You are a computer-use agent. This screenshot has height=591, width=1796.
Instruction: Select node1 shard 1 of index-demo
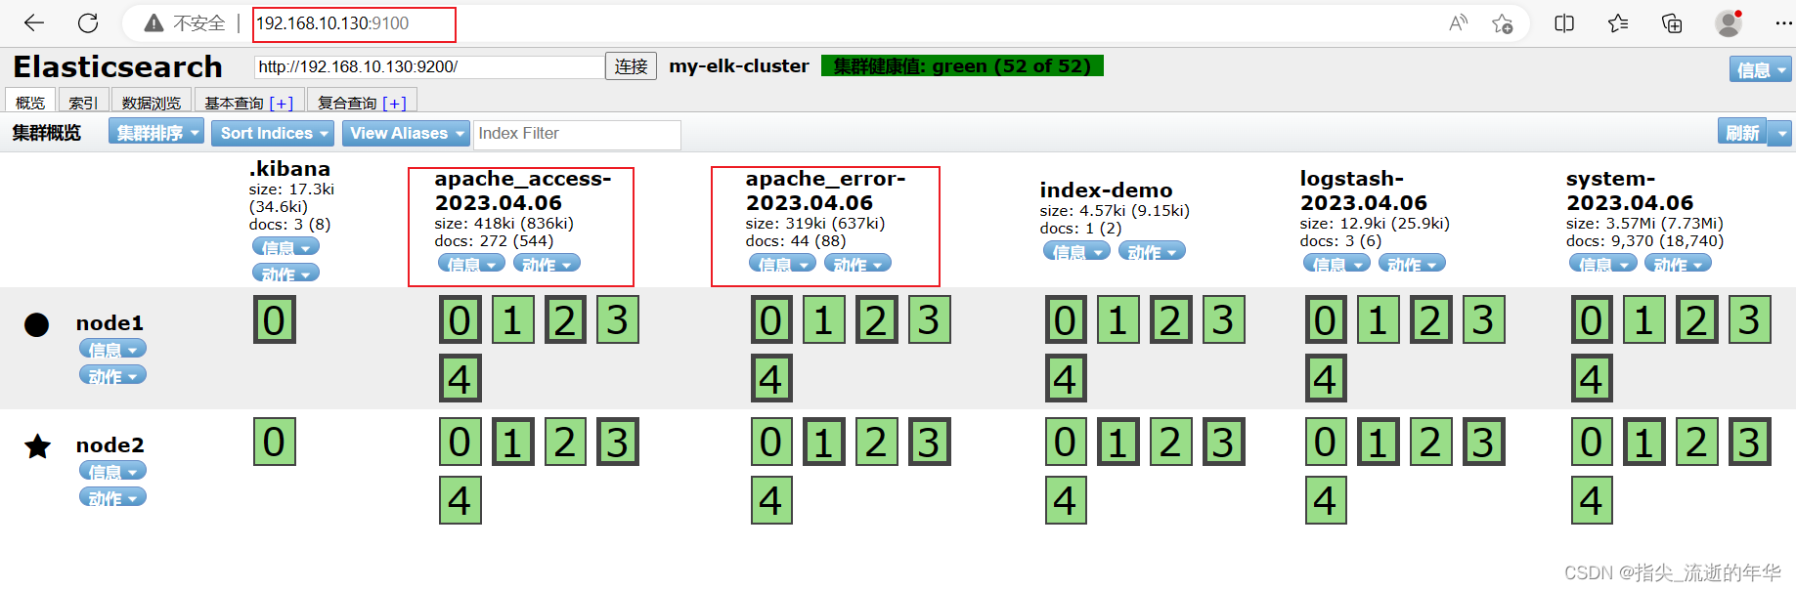click(1118, 320)
